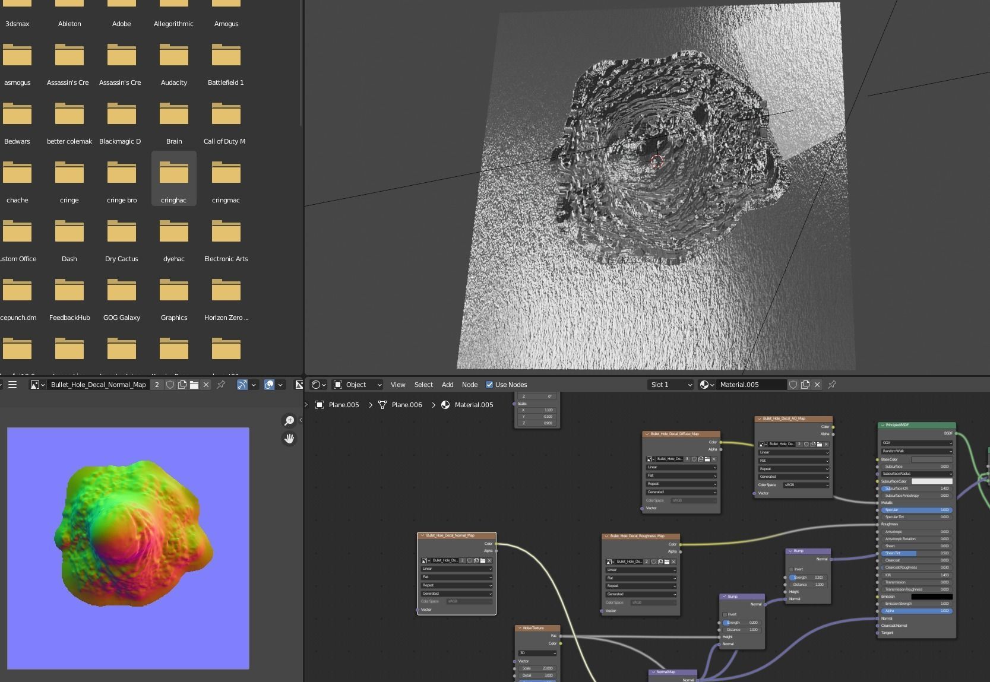Open image folder icon on AO Map node
The width and height of the screenshot is (990, 682).
[x=820, y=444]
